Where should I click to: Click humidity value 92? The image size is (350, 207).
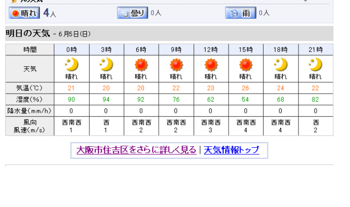[x=141, y=100]
